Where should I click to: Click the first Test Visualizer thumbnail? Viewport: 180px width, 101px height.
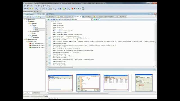60,83
